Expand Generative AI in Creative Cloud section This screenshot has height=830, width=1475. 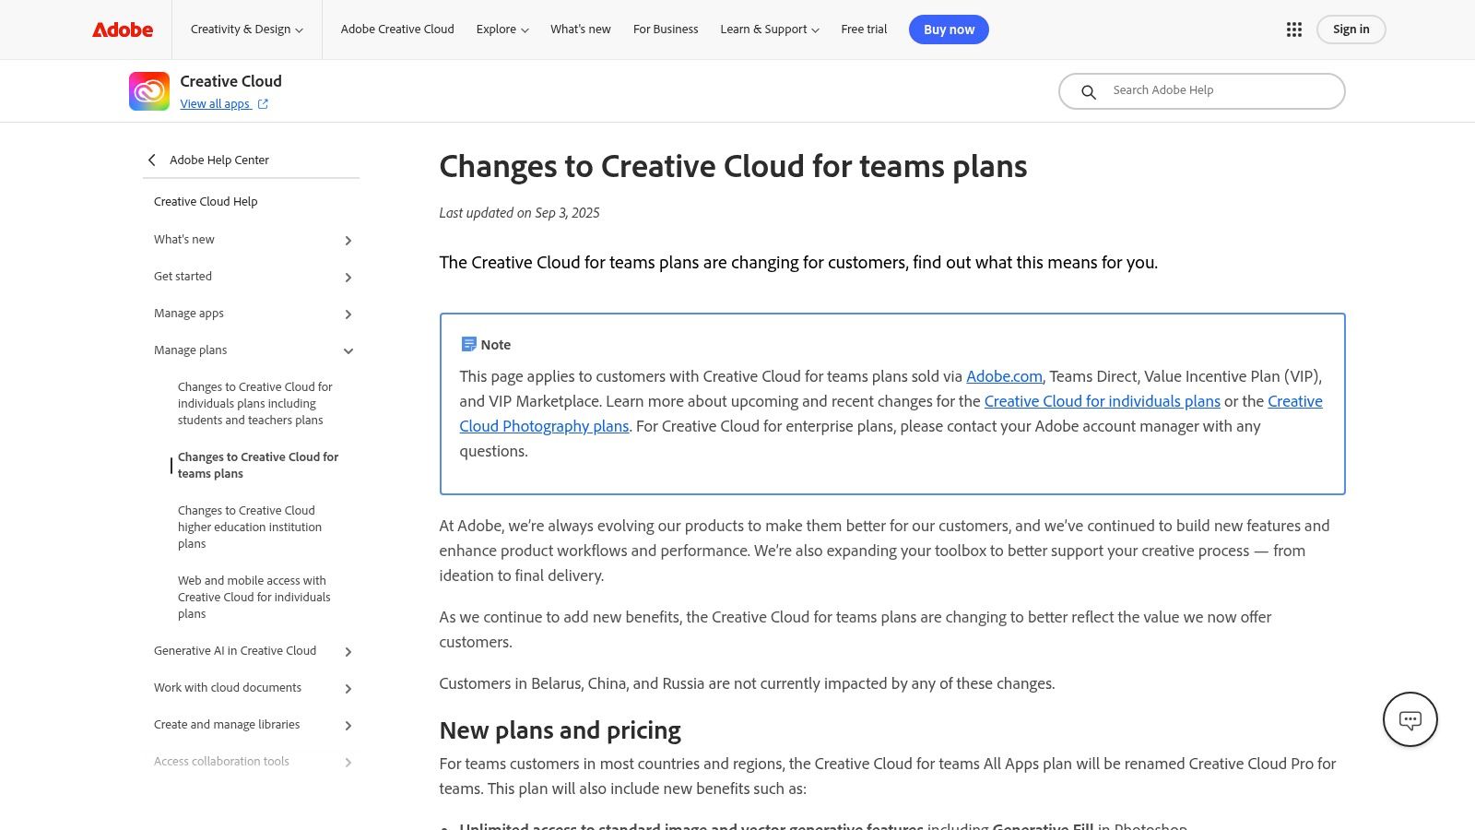tap(348, 651)
